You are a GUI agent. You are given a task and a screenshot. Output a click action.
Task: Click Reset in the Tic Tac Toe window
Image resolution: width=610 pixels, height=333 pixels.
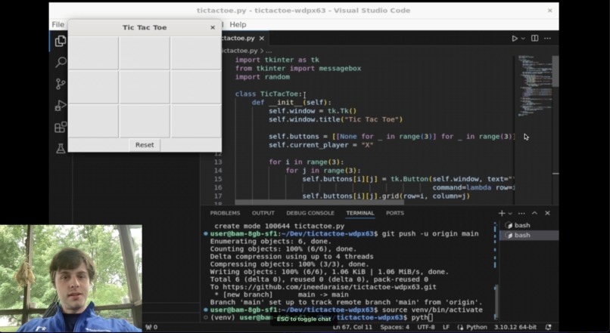(x=145, y=145)
